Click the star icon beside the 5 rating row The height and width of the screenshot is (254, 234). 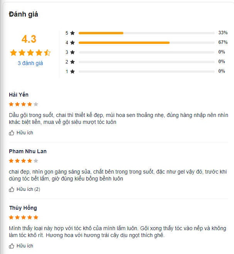(x=72, y=33)
